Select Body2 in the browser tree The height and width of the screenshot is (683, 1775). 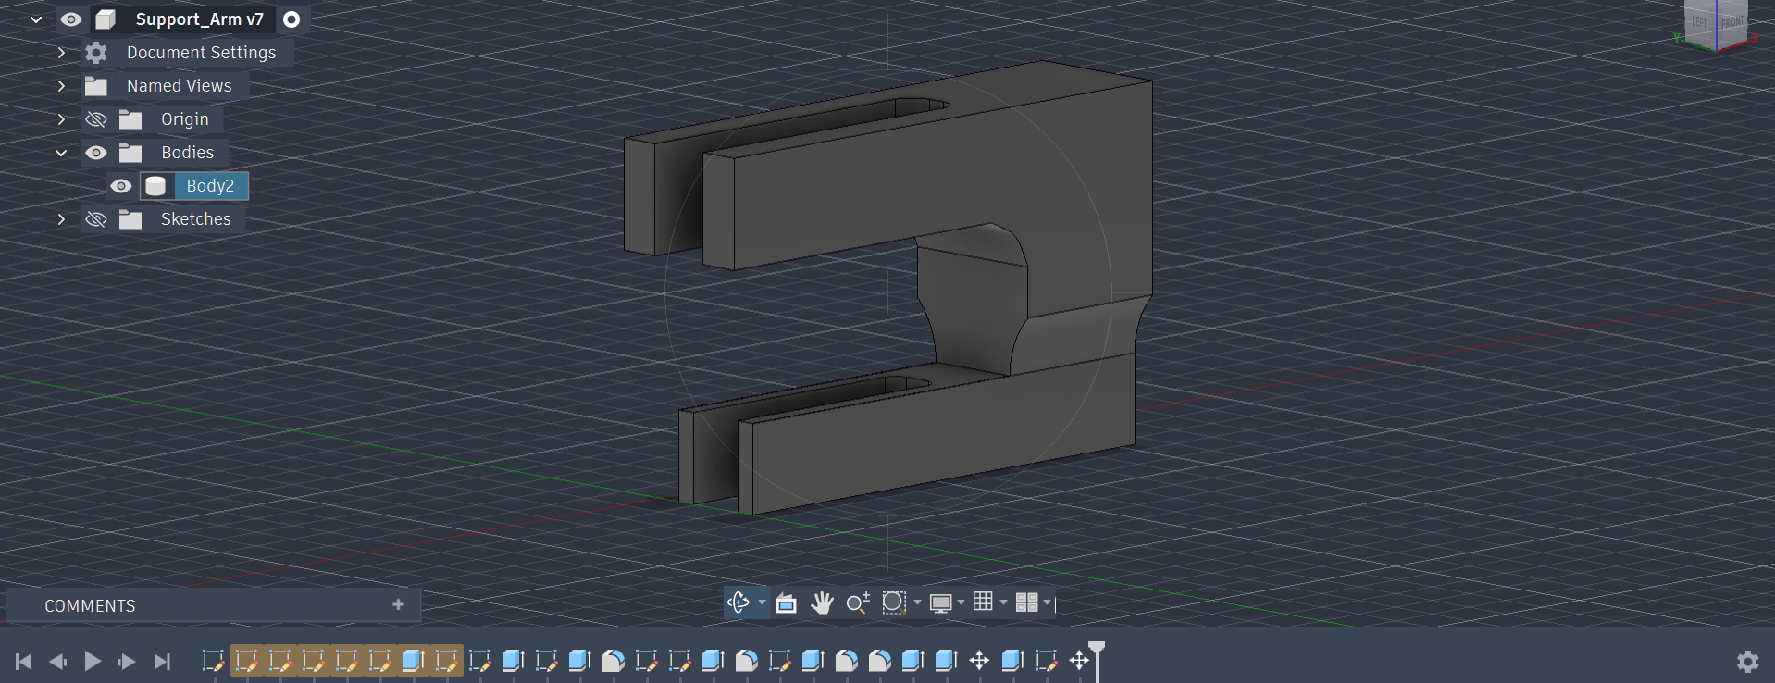pos(210,186)
